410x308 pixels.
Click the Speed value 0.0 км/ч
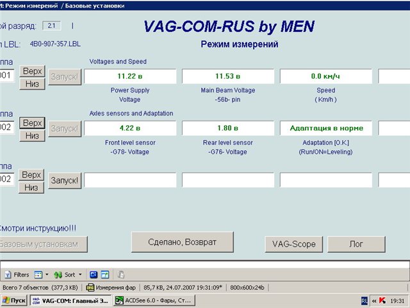pos(326,76)
